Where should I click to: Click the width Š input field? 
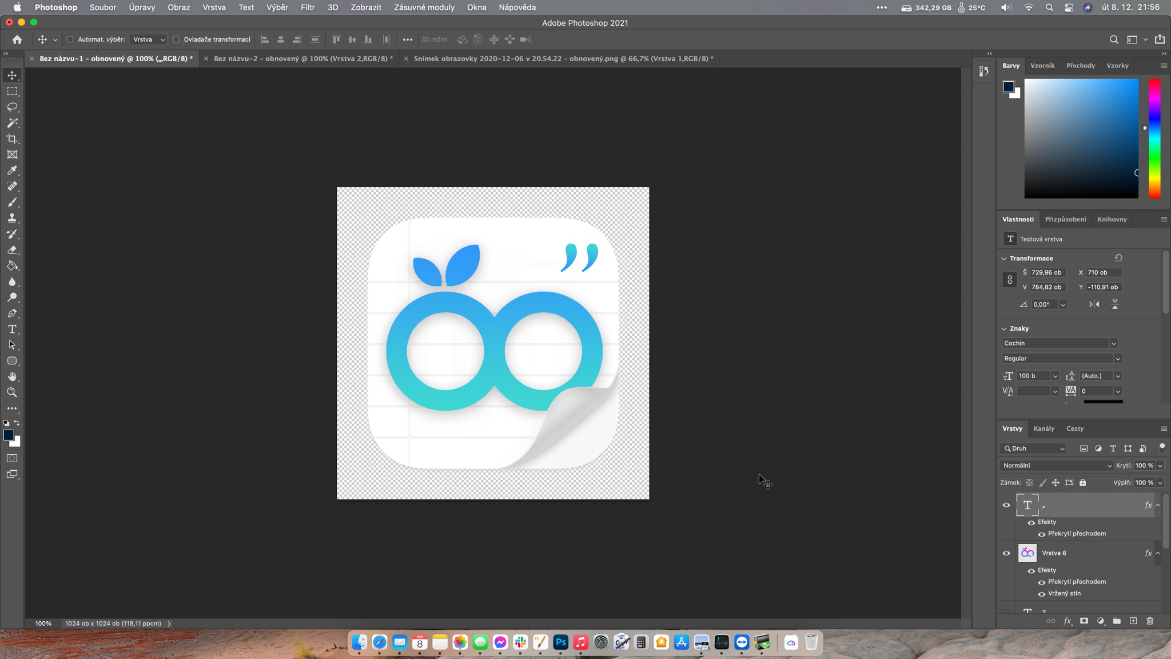(x=1047, y=272)
